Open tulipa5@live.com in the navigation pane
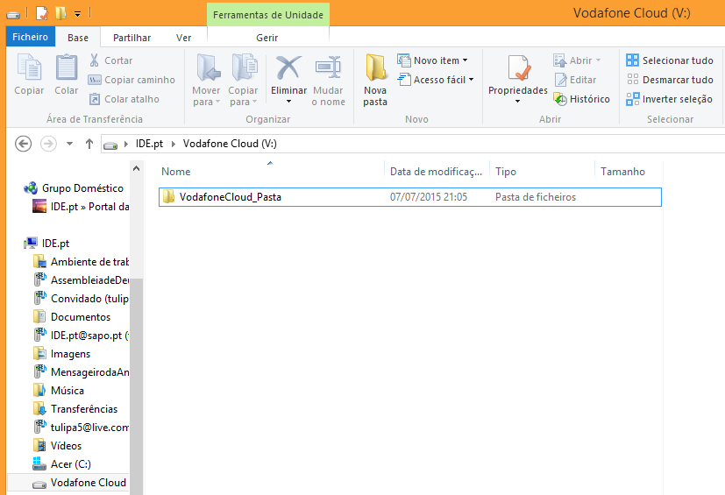Screen dimensions: 725x495 (x=82, y=428)
